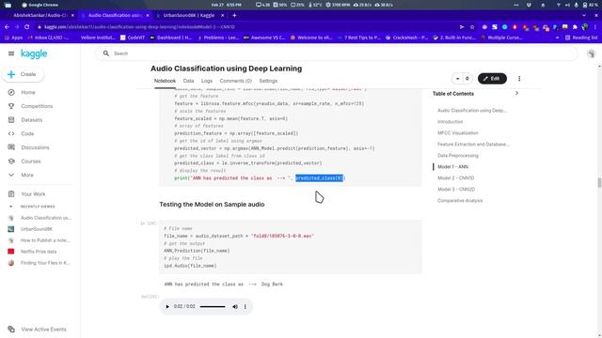Viewport: 602px width, 338px height.
Task: Open the Chrome extensions puzzle icon
Action: pyautogui.click(x=575, y=27)
